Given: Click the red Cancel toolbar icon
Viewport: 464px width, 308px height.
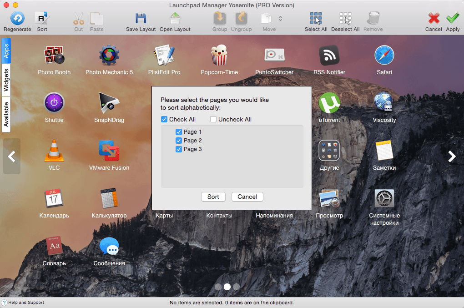Looking at the screenshot, I should 434,18.
